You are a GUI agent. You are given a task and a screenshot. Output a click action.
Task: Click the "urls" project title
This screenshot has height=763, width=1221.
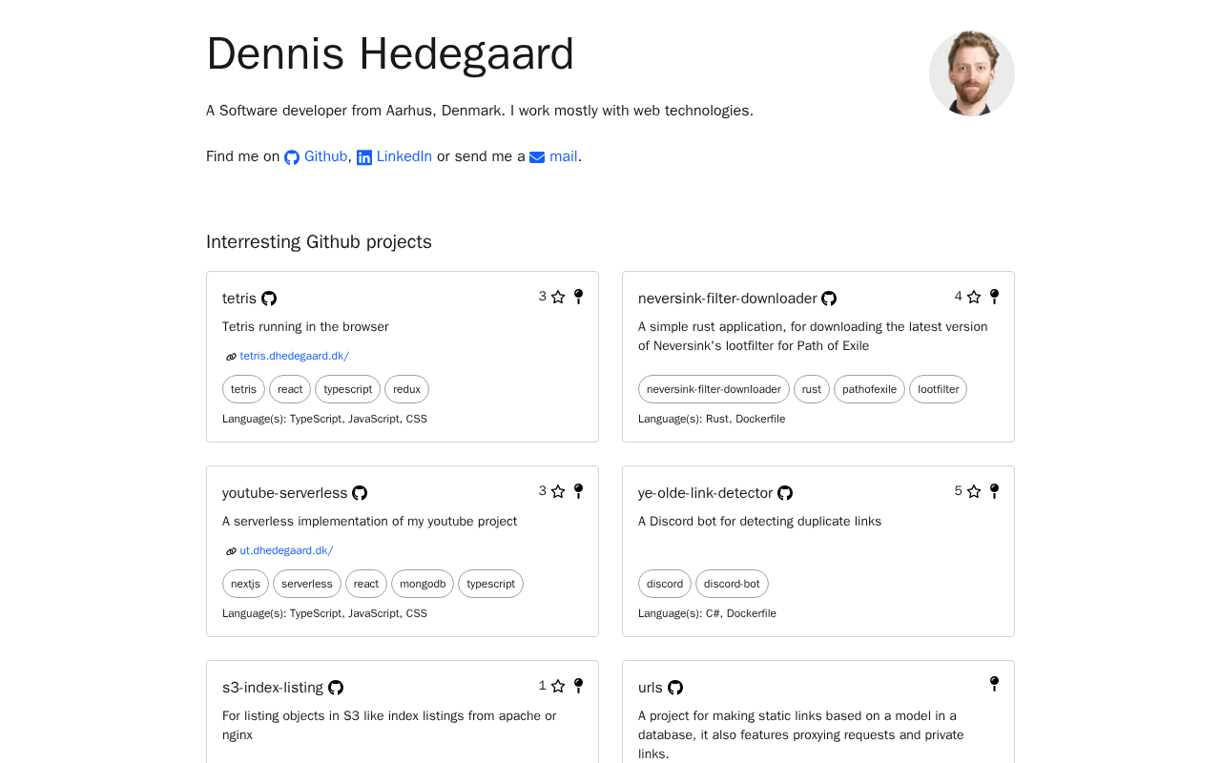[651, 688]
